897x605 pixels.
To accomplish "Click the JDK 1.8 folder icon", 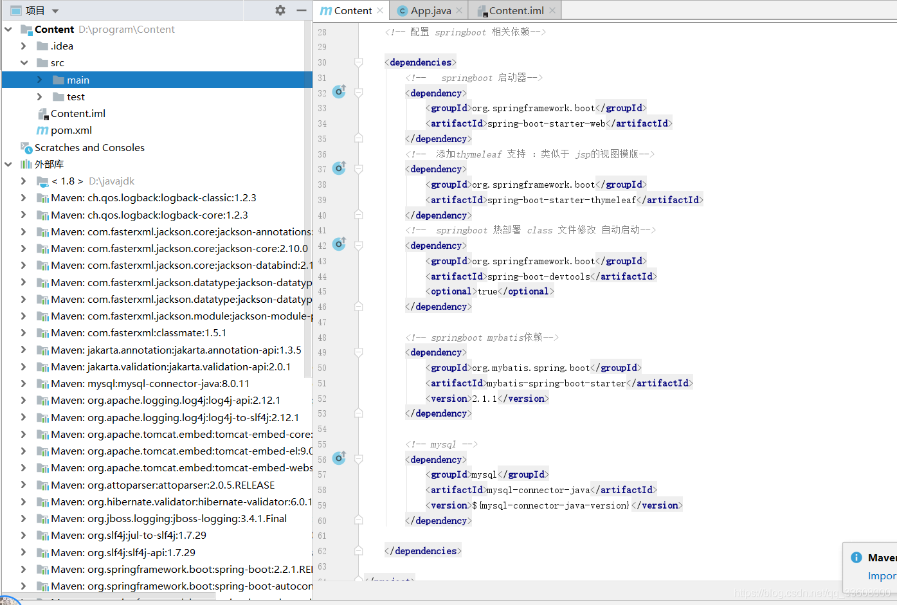I will point(42,181).
